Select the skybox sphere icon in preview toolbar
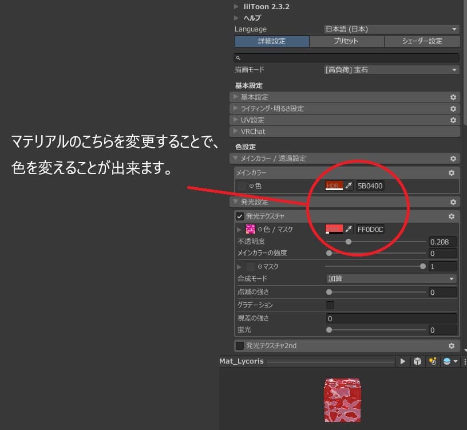Viewport: 467px width, 430px height. pos(446,361)
